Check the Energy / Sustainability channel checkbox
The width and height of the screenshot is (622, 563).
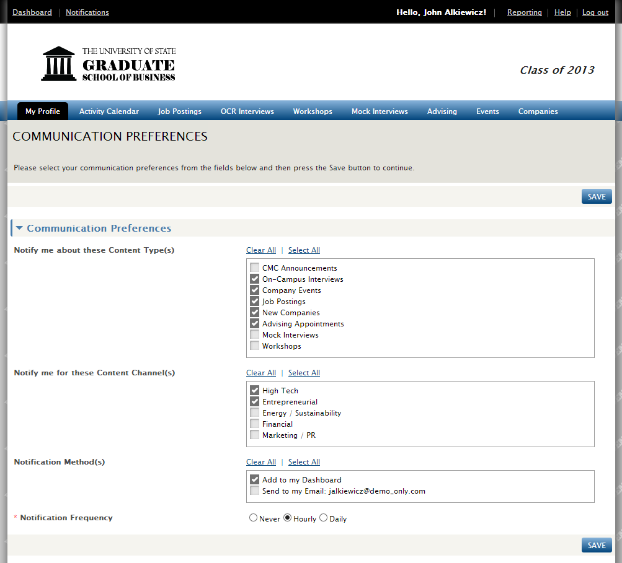click(255, 412)
